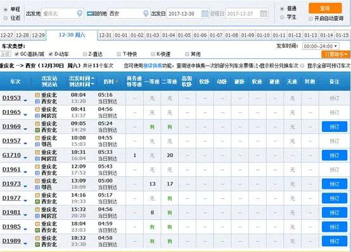Screen dimensions: 351x252
Task: Expand D1981 train details arrow
Action: tap(25, 215)
